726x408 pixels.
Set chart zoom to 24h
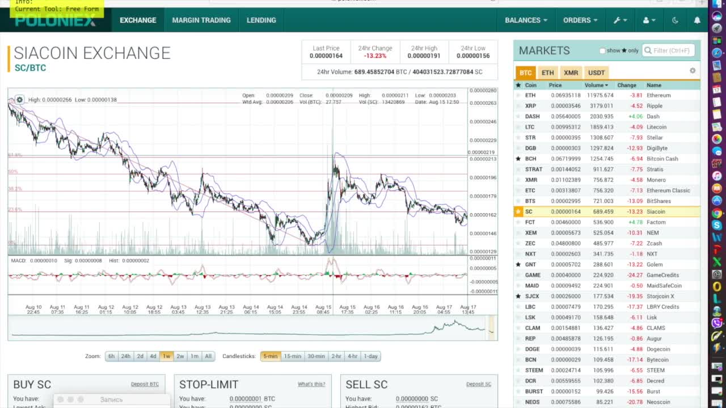point(126,356)
